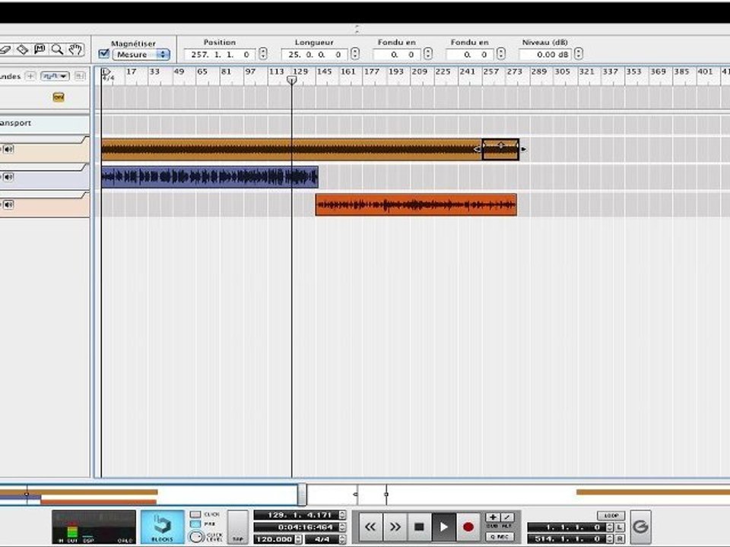Click the left resize handle of selected clip
Image resolution: width=730 pixels, height=547 pixels.
click(x=477, y=150)
